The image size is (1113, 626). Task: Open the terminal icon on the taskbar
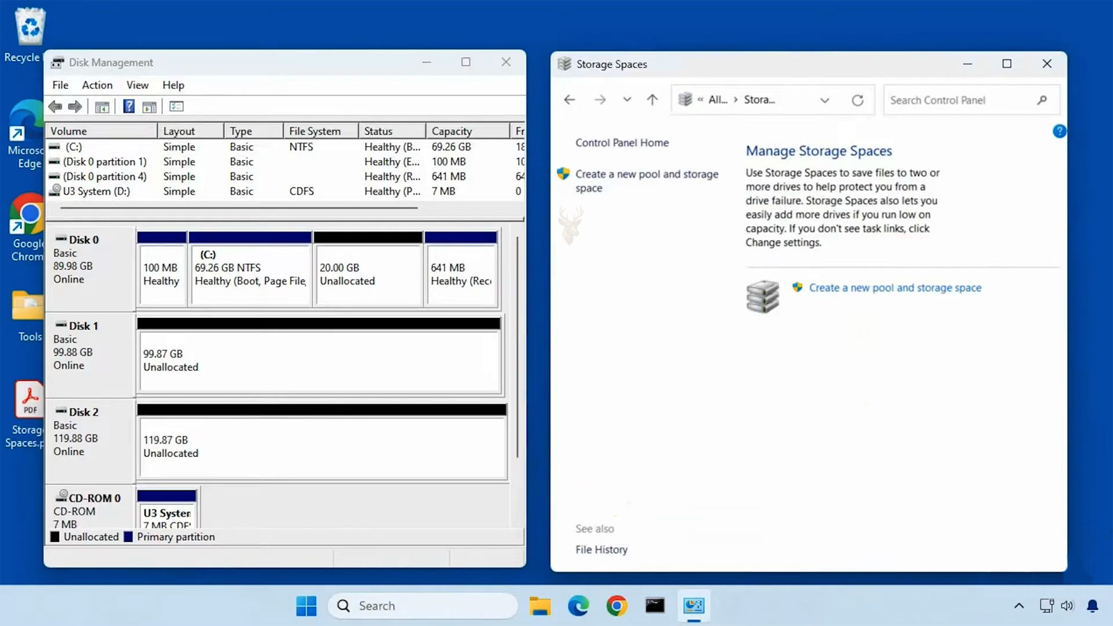(655, 606)
